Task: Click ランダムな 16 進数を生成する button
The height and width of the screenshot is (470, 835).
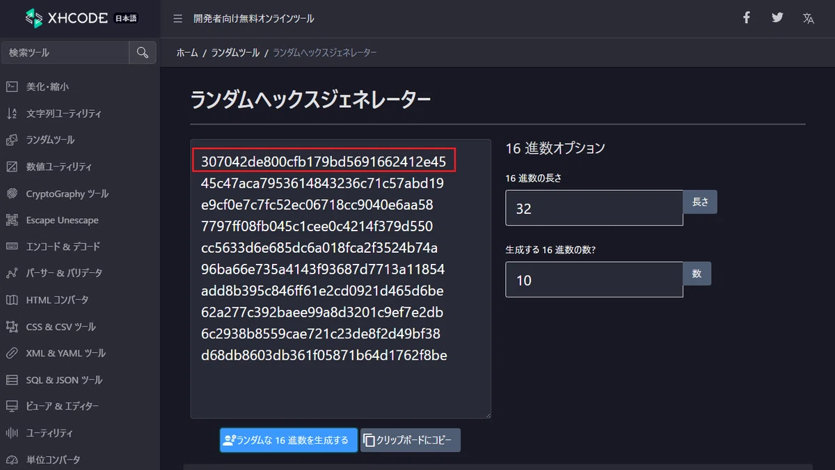Action: click(289, 440)
